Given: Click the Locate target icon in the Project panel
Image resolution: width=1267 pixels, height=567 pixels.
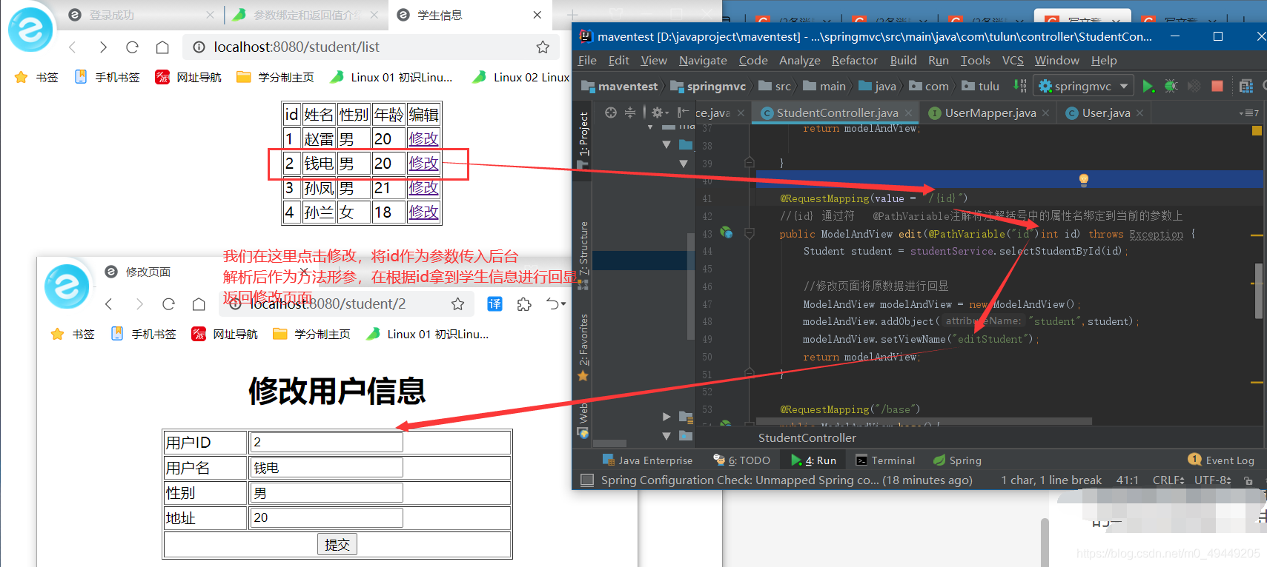Looking at the screenshot, I should pyautogui.click(x=610, y=113).
